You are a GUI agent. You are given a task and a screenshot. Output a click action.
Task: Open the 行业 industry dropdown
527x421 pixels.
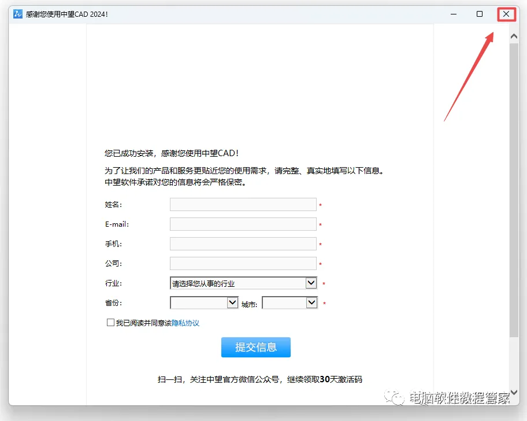click(x=243, y=283)
